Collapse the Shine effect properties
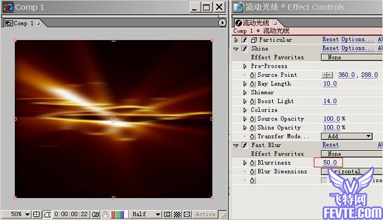 (236, 49)
